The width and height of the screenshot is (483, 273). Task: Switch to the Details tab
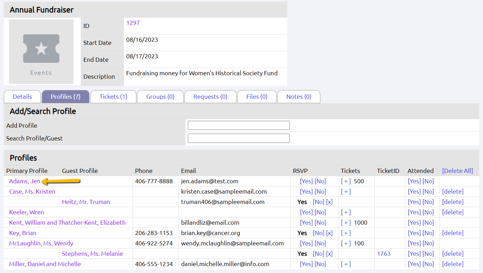point(22,97)
